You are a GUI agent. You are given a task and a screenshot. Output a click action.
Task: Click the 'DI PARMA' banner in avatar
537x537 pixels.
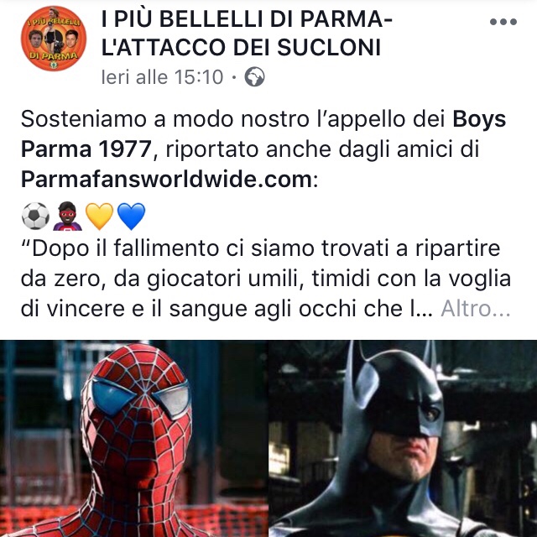pos(54,55)
